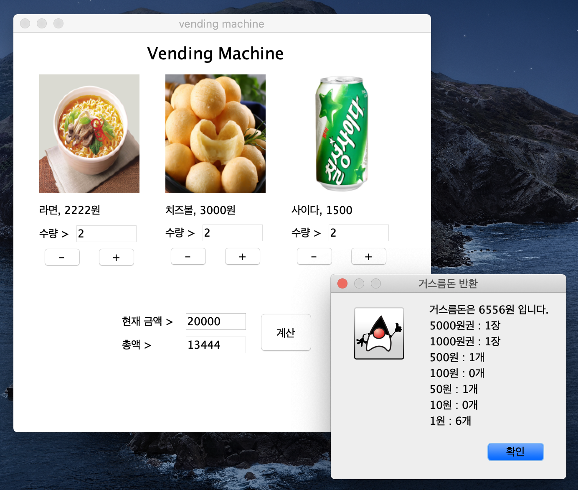The image size is (578, 490).
Task: Select the 치즈볼 cheese ball product image
Action: 215,133
